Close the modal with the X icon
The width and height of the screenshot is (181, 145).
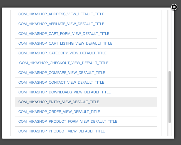point(174,7)
